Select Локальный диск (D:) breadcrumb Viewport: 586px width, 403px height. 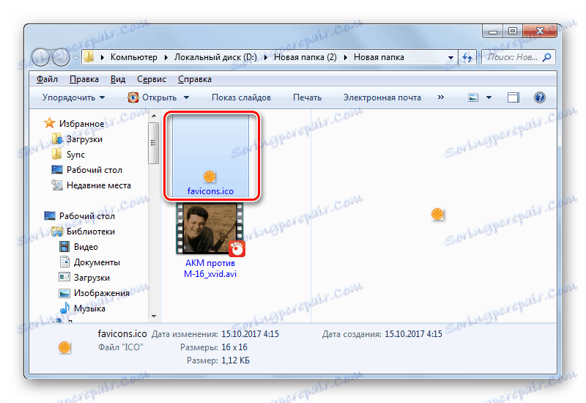click(215, 57)
